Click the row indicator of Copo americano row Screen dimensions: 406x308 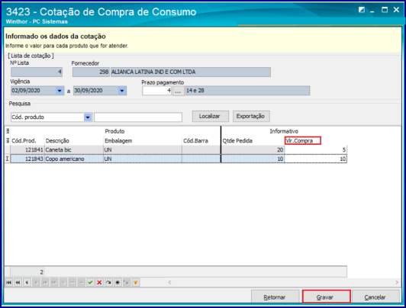(8, 159)
